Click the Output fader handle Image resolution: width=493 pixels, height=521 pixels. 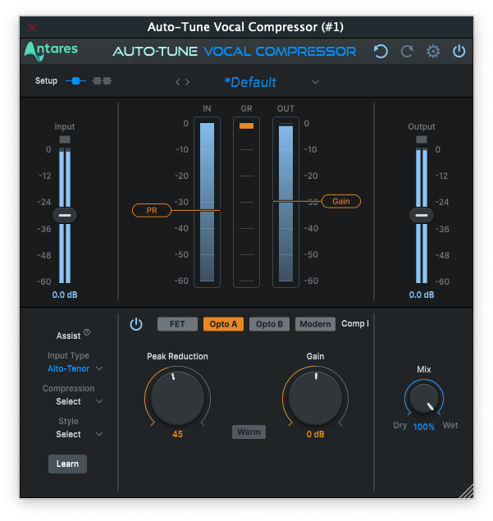click(x=422, y=215)
